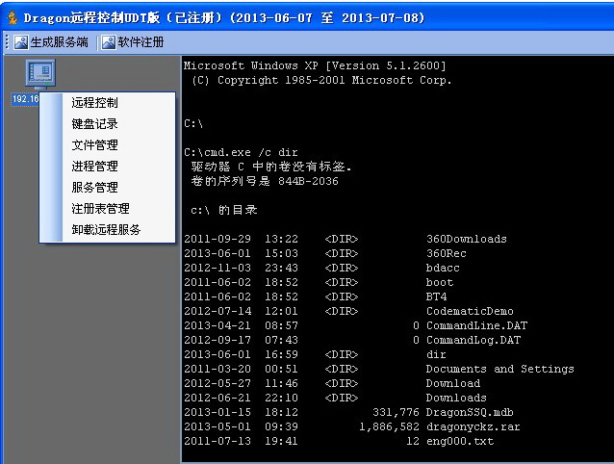614x464 pixels.
Task: Click the bdacc directory entry
Action: coord(443,268)
